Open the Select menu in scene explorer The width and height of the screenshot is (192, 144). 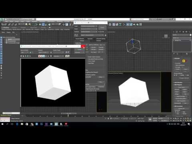tap(3, 32)
